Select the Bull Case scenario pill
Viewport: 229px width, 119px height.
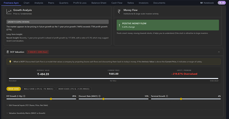click(39, 89)
